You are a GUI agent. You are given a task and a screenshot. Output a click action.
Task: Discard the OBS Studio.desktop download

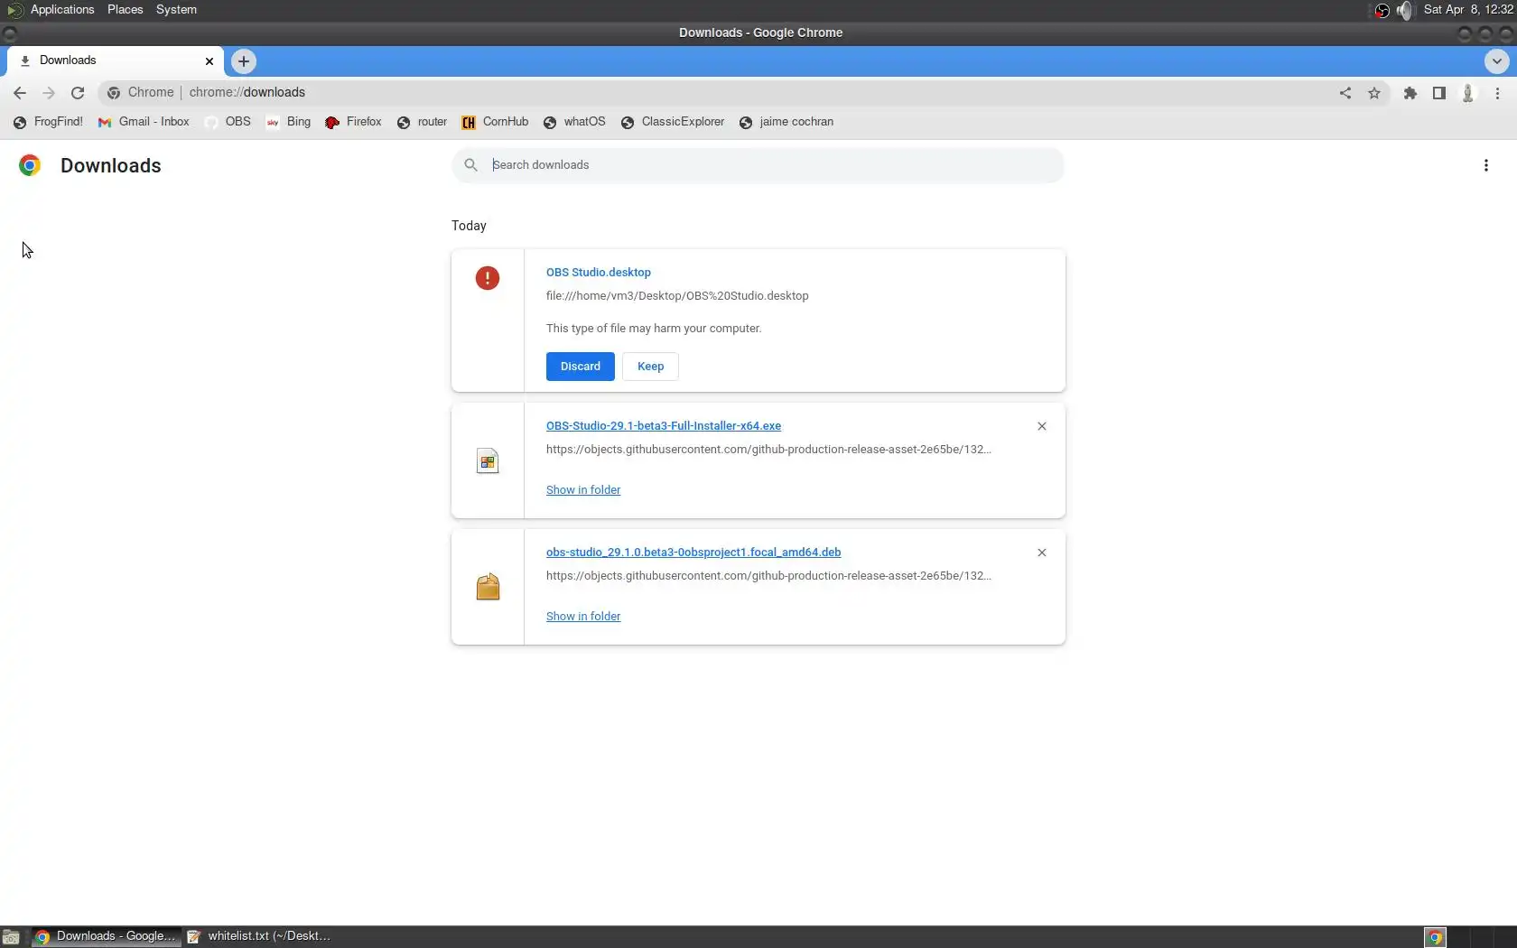581,367
